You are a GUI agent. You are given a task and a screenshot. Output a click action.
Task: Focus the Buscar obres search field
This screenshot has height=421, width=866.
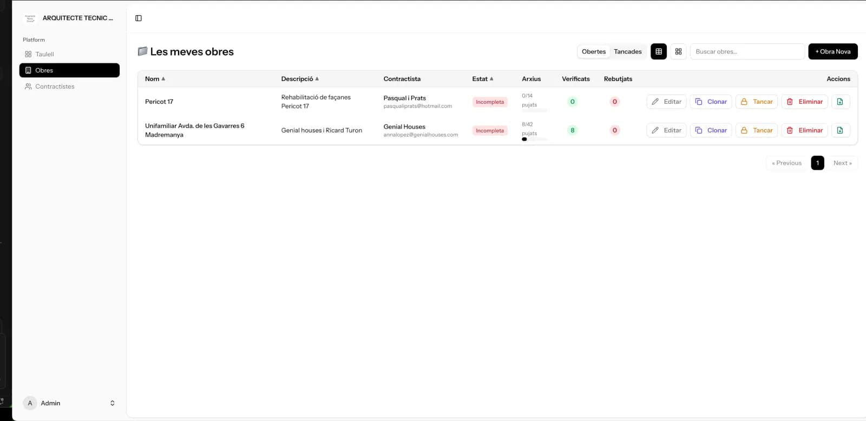(x=747, y=51)
